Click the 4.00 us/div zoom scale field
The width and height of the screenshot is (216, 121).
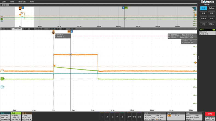coord(17,29)
